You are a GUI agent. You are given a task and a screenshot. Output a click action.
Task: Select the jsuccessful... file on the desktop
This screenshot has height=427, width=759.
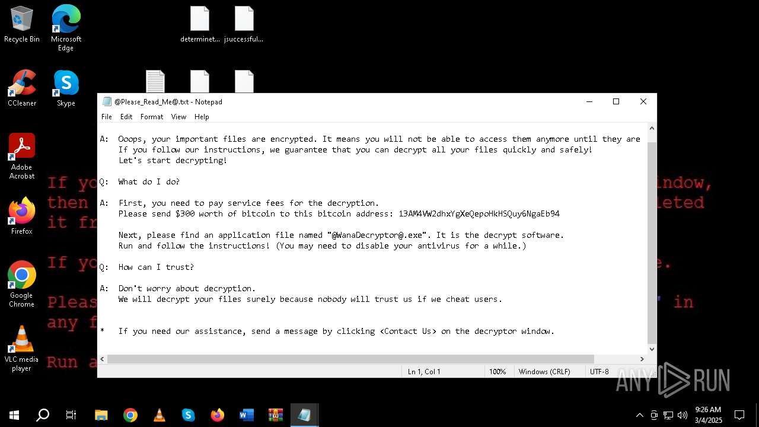[x=244, y=24]
